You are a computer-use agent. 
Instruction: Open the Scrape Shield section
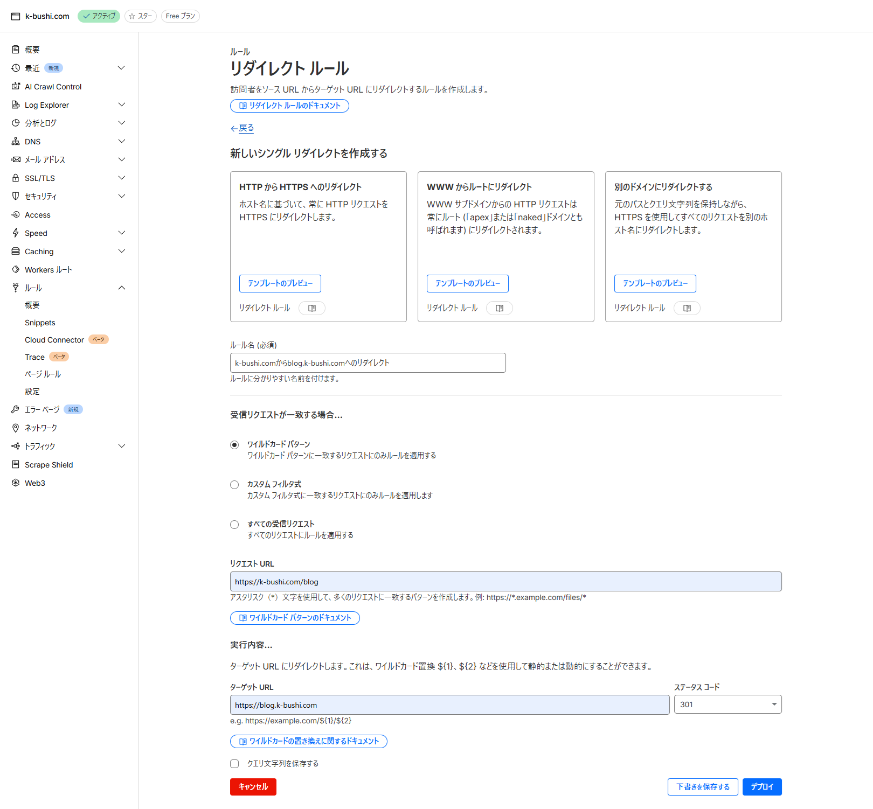click(x=49, y=464)
